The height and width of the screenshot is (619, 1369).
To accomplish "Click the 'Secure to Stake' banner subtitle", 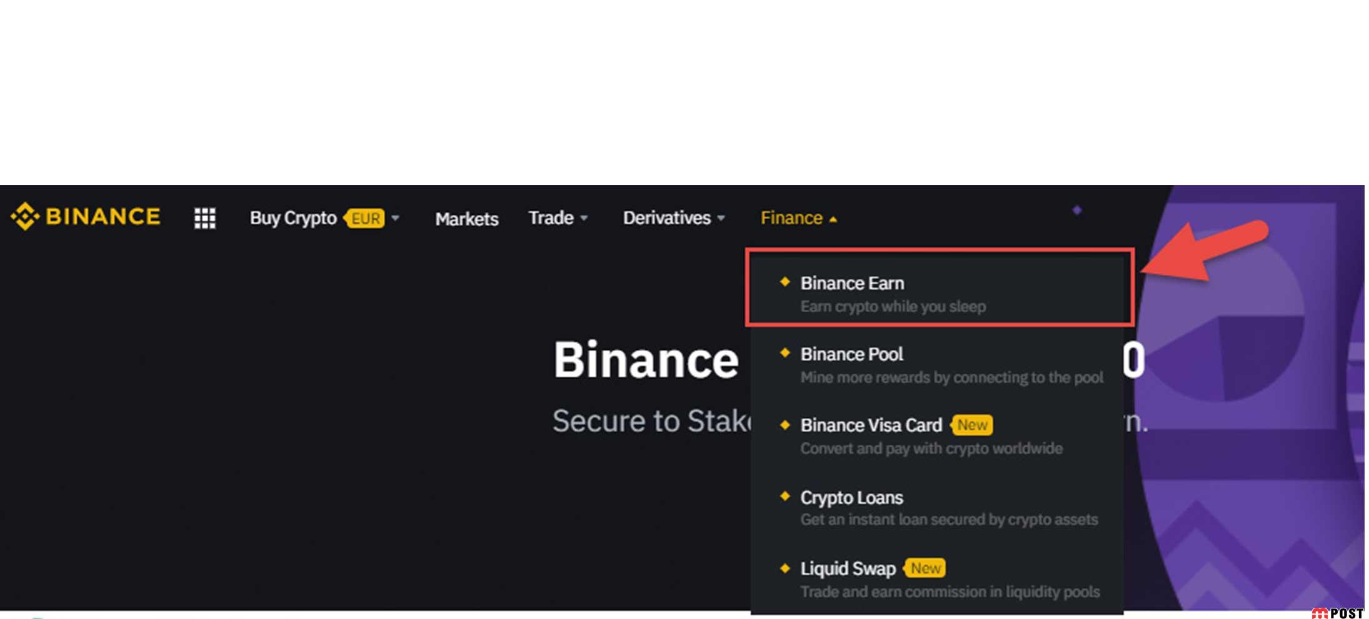I will (x=652, y=420).
